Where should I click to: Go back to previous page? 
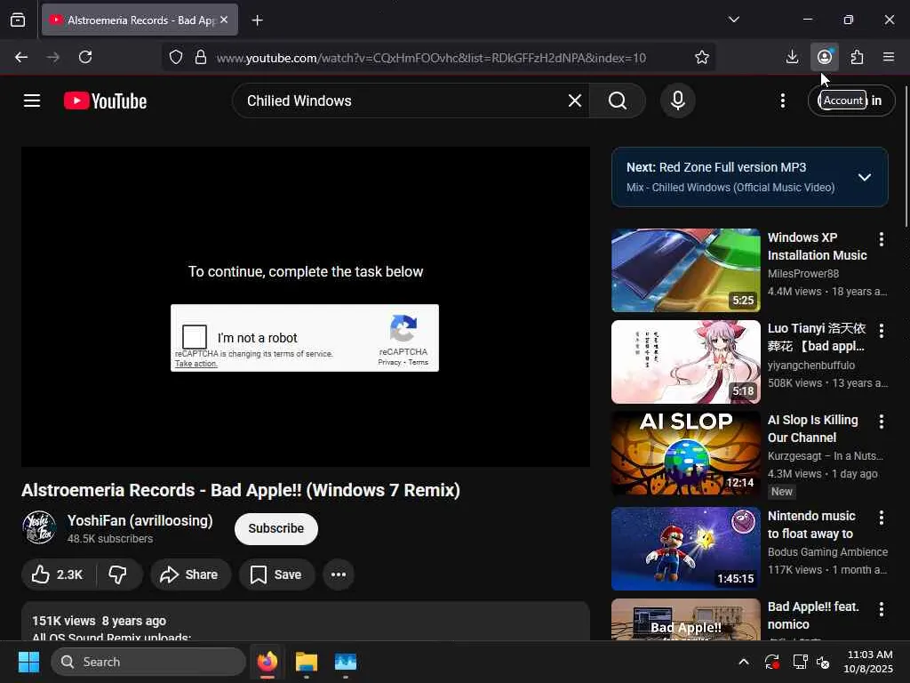(21, 57)
